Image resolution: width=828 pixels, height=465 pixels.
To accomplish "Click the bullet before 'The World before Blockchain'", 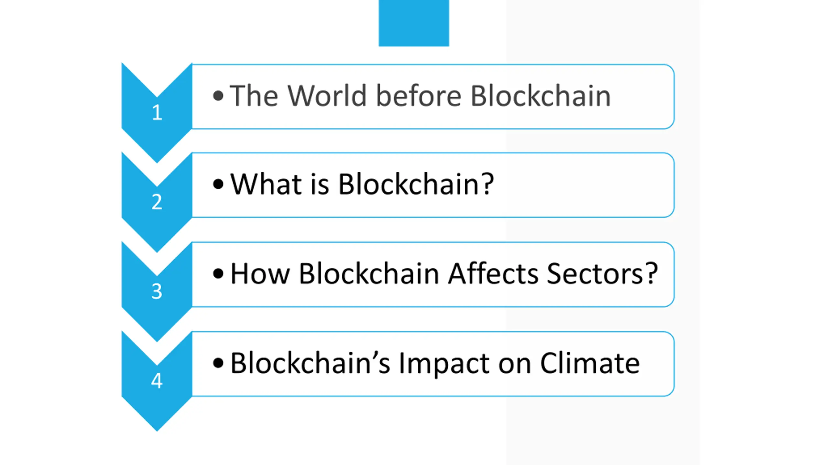I will (218, 96).
